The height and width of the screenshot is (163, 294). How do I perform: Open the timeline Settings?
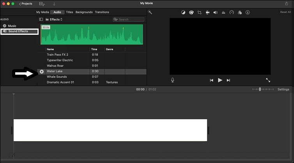[283, 89]
